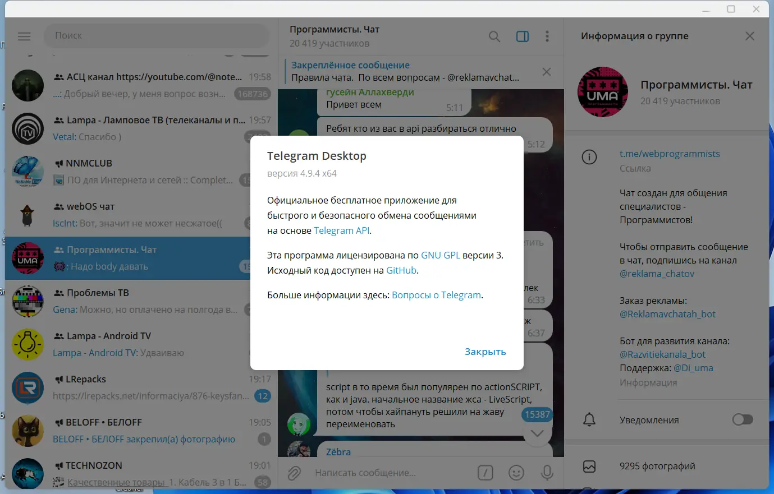Open the @Razvitiekanala_bot mention
774x494 pixels.
click(x=662, y=354)
